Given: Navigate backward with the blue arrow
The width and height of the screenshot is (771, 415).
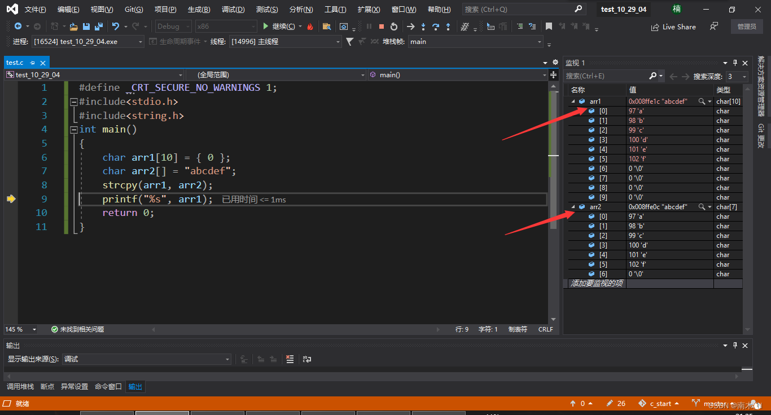Looking at the screenshot, I should click(18, 27).
